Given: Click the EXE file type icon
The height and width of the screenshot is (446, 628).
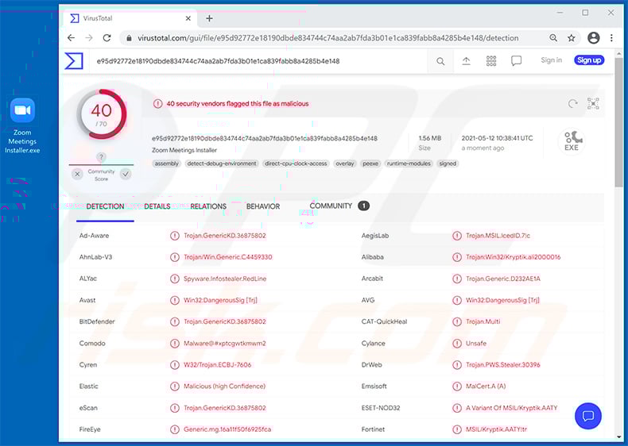Looking at the screenshot, I should 572,140.
